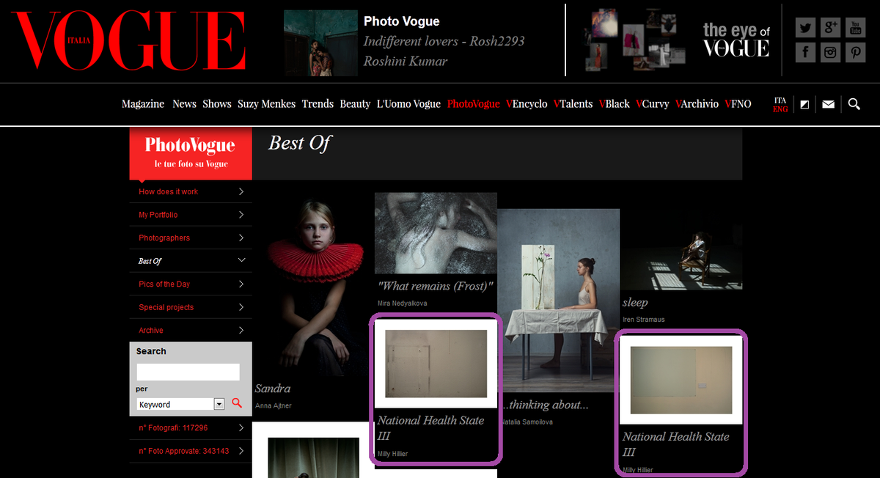This screenshot has height=478, width=880.
Task: Open the newsletter mail icon
Action: [x=828, y=104]
